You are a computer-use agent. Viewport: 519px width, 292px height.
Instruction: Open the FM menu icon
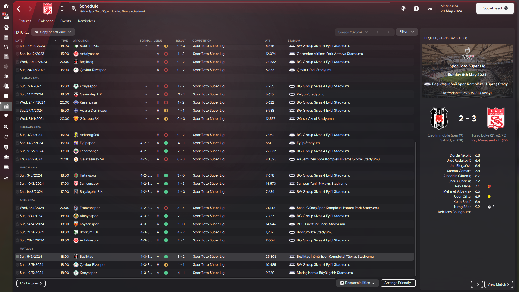pos(429,9)
